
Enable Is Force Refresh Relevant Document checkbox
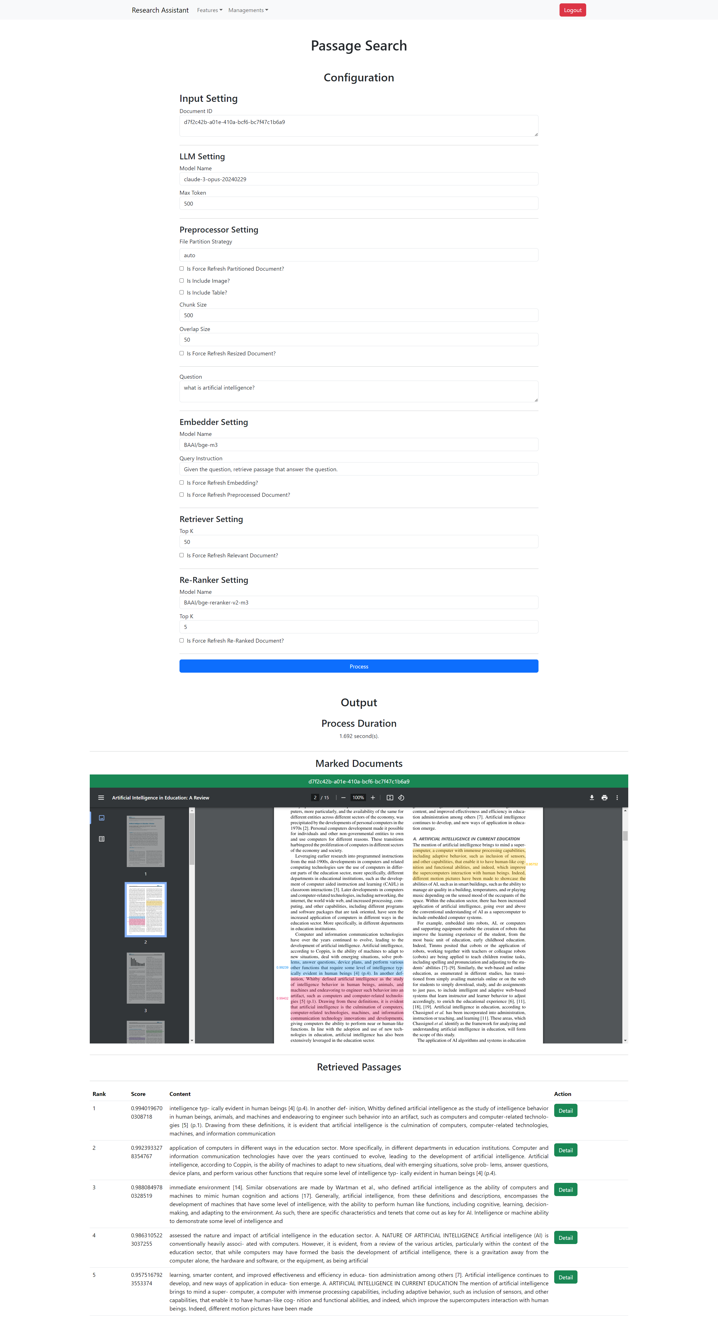182,555
